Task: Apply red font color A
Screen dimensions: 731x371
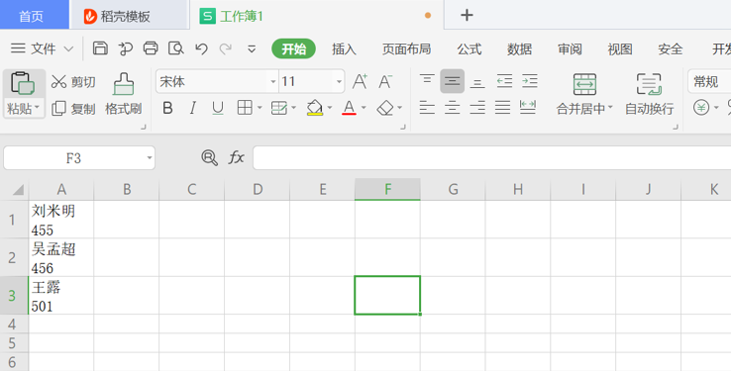Action: tap(349, 108)
